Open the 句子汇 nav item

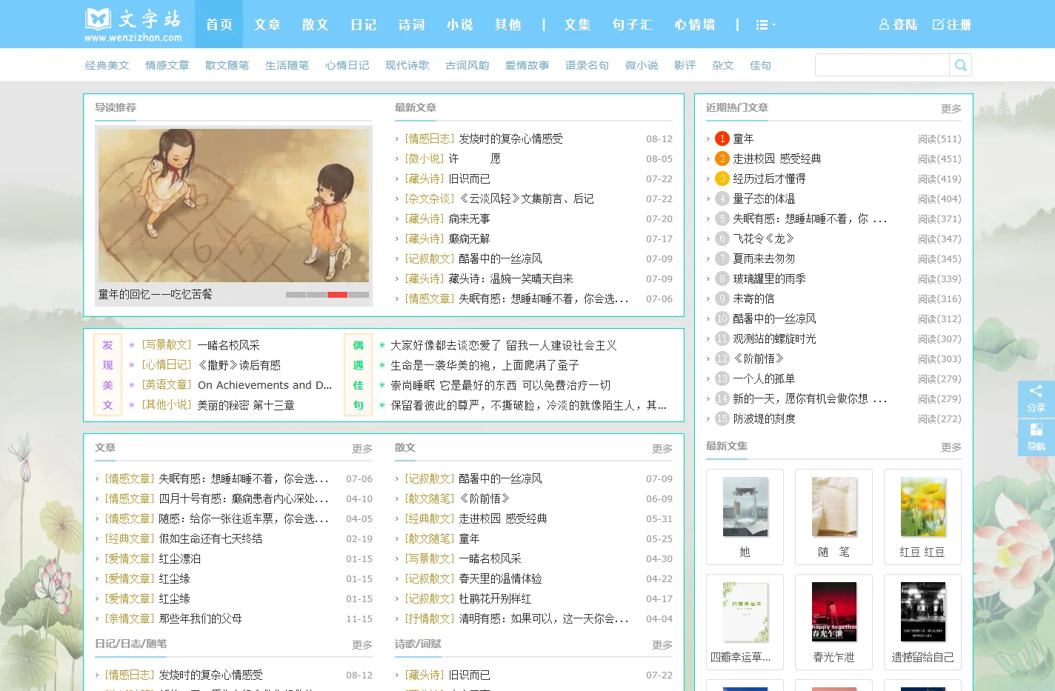pyautogui.click(x=633, y=24)
